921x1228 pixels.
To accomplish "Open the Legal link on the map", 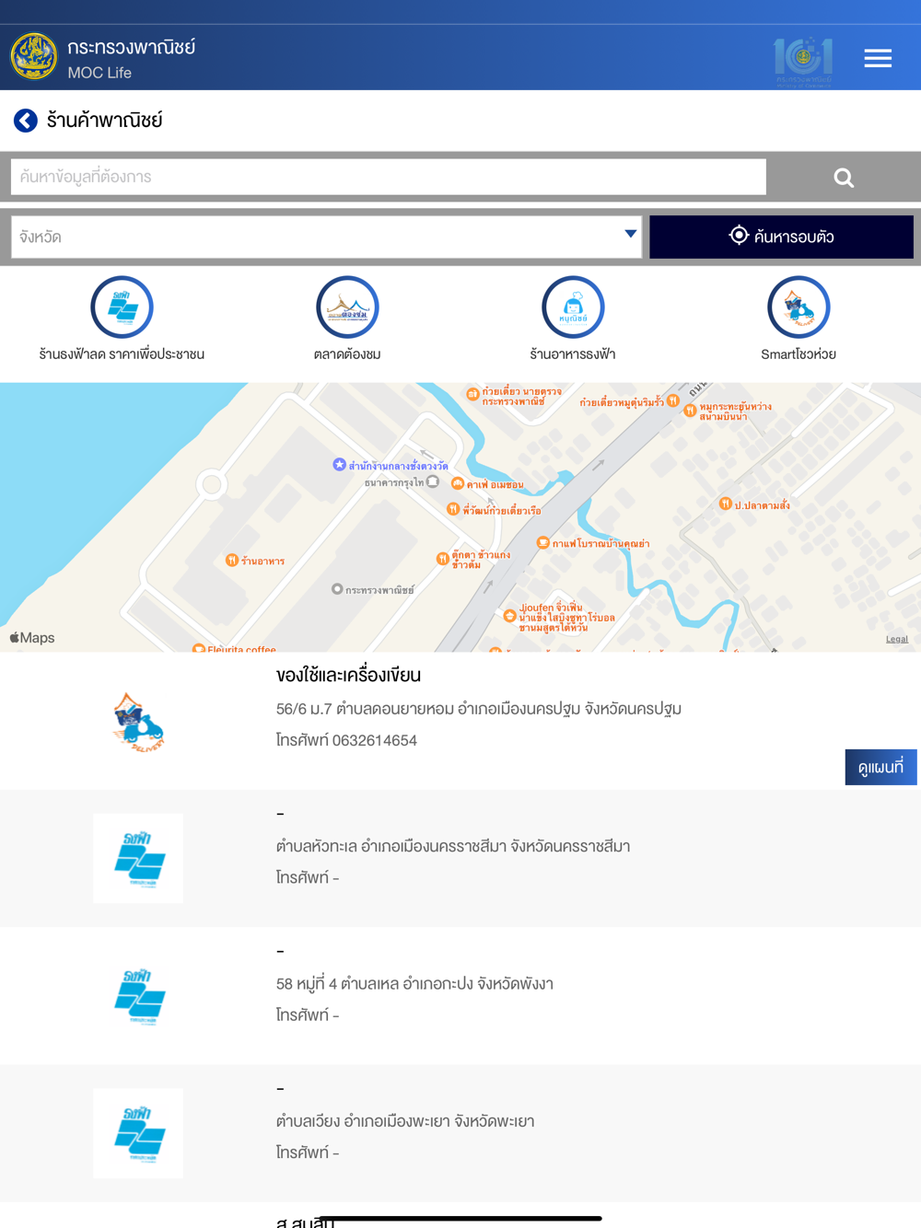I will click(x=897, y=639).
